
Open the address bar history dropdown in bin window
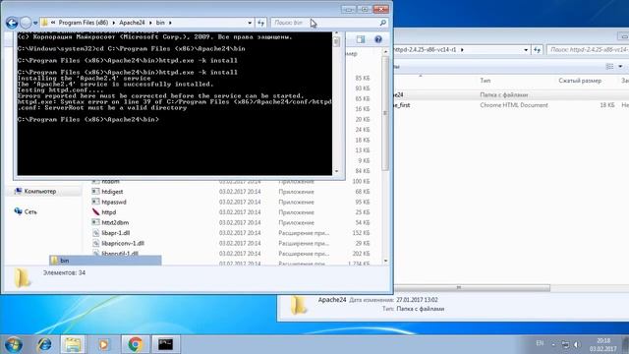[x=250, y=23]
